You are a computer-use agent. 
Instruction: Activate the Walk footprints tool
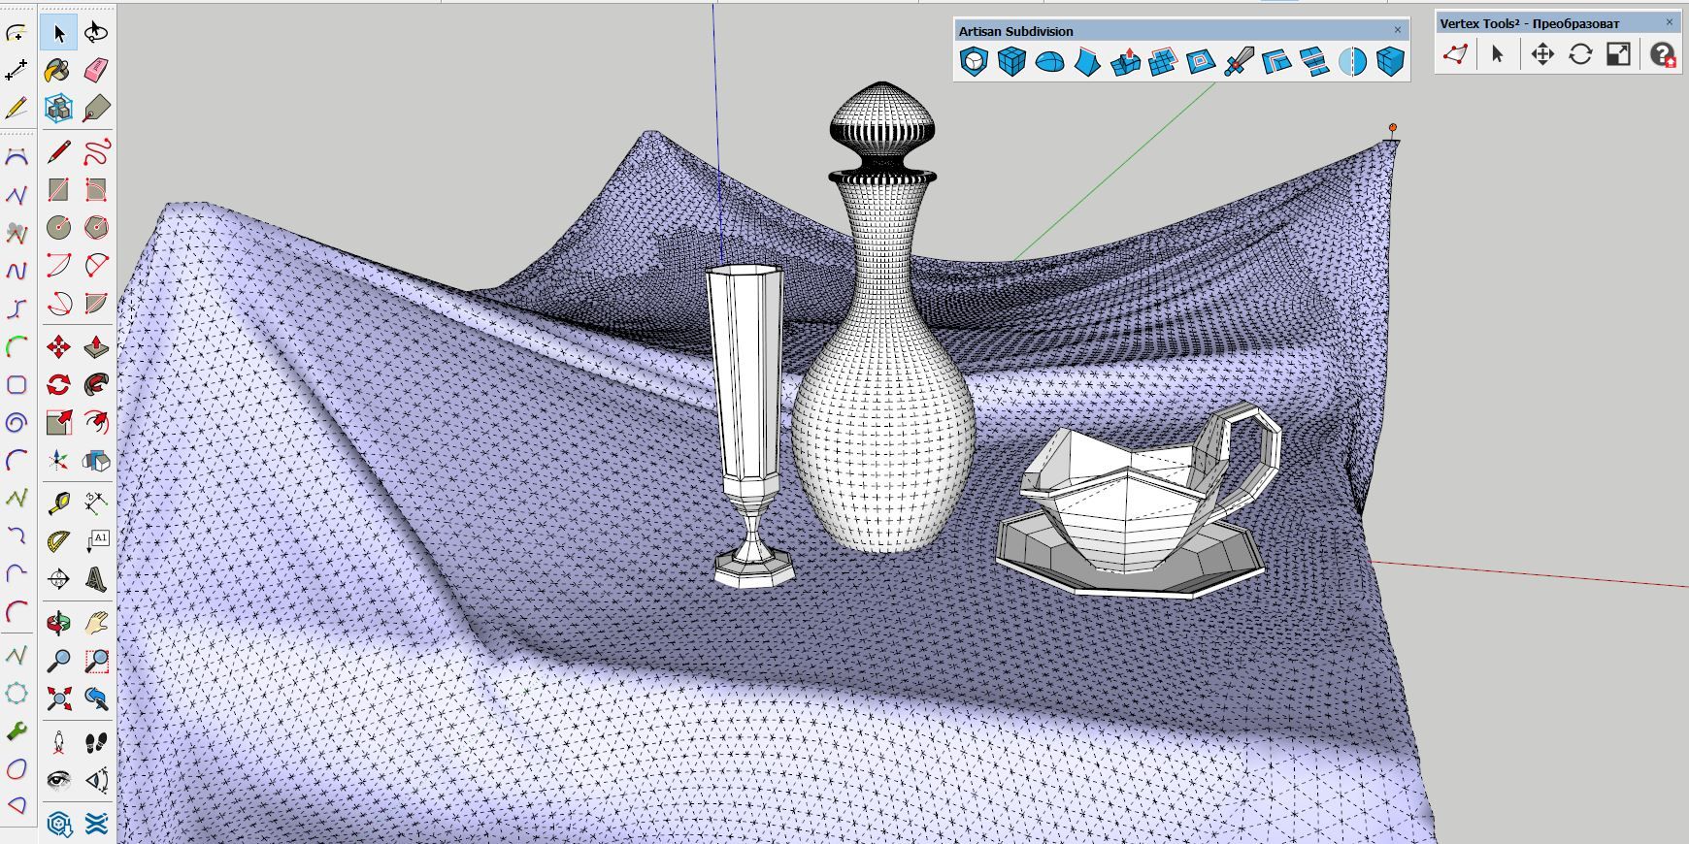point(96,743)
